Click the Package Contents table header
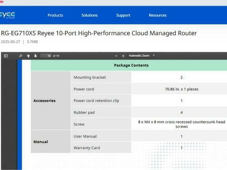 click(x=131, y=65)
